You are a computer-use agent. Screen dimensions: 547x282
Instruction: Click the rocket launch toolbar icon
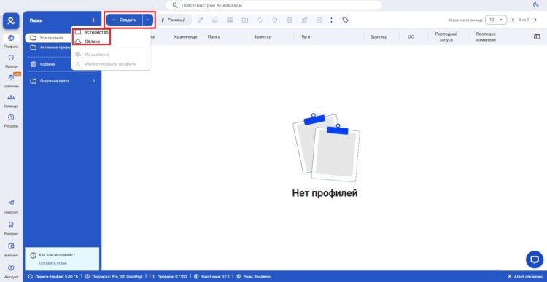pos(305,20)
